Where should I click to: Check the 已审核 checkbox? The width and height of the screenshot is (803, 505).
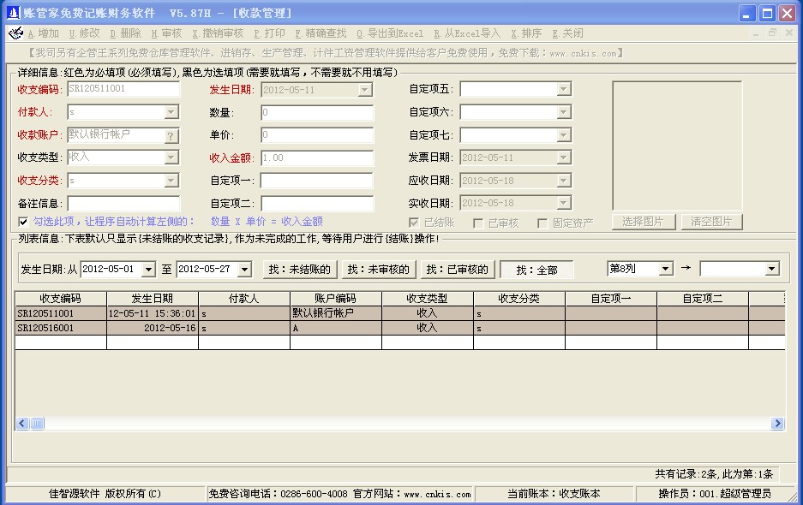479,223
